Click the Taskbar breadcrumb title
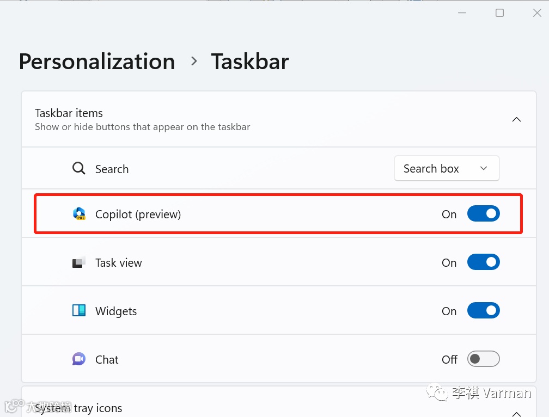This screenshot has height=417, width=549. [250, 62]
